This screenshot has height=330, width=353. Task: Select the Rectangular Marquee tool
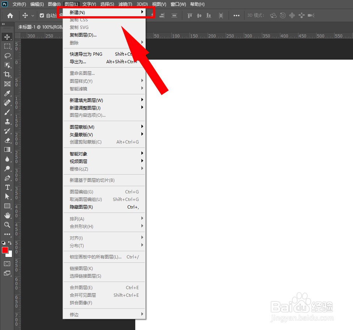tap(7, 46)
